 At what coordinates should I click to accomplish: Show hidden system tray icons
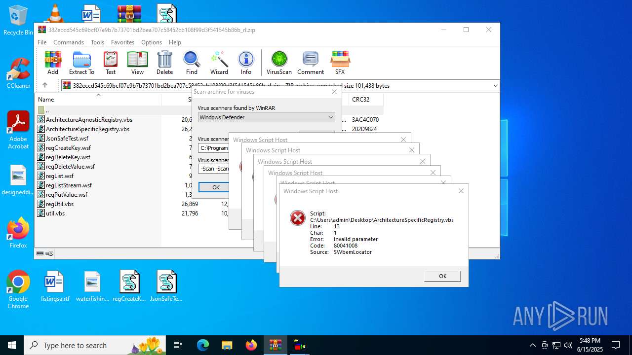[532, 345]
